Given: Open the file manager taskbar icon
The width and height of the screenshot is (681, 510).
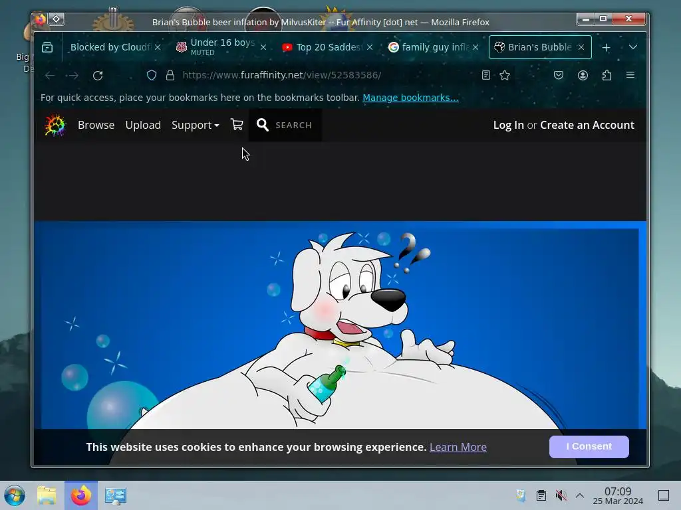Looking at the screenshot, I should (47, 495).
